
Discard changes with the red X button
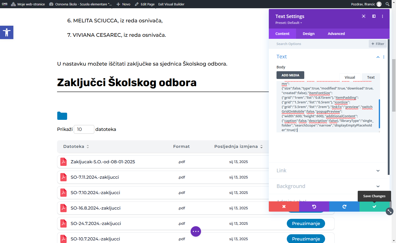(x=284, y=206)
